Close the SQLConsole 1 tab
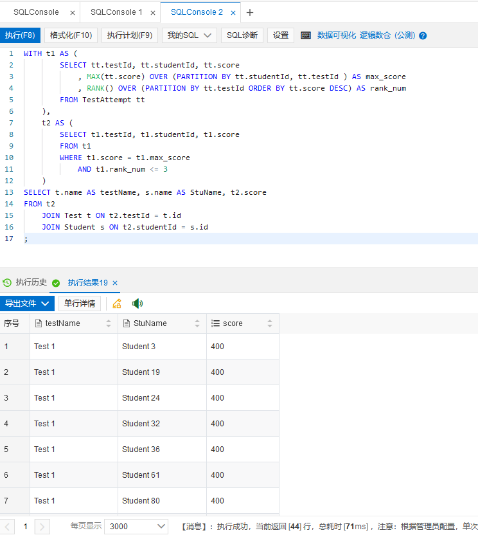This screenshot has width=478, height=535. coord(154,12)
